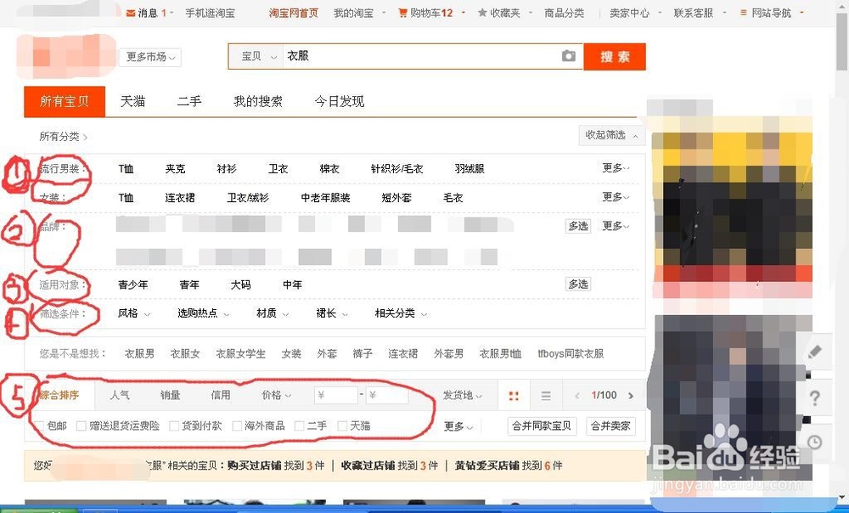The image size is (849, 513).
Task: Switch to the 二手 tab
Action: 189,101
